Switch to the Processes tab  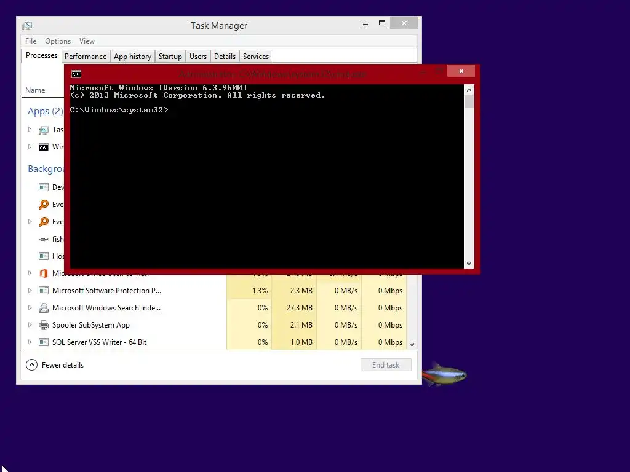[x=41, y=55]
